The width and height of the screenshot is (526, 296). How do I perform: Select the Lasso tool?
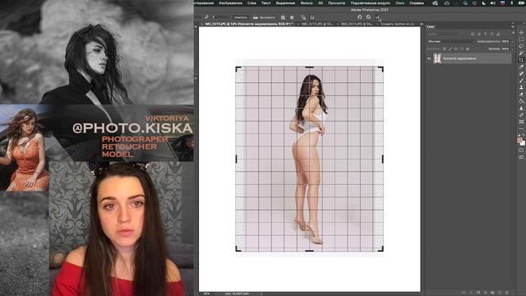[x=521, y=46]
